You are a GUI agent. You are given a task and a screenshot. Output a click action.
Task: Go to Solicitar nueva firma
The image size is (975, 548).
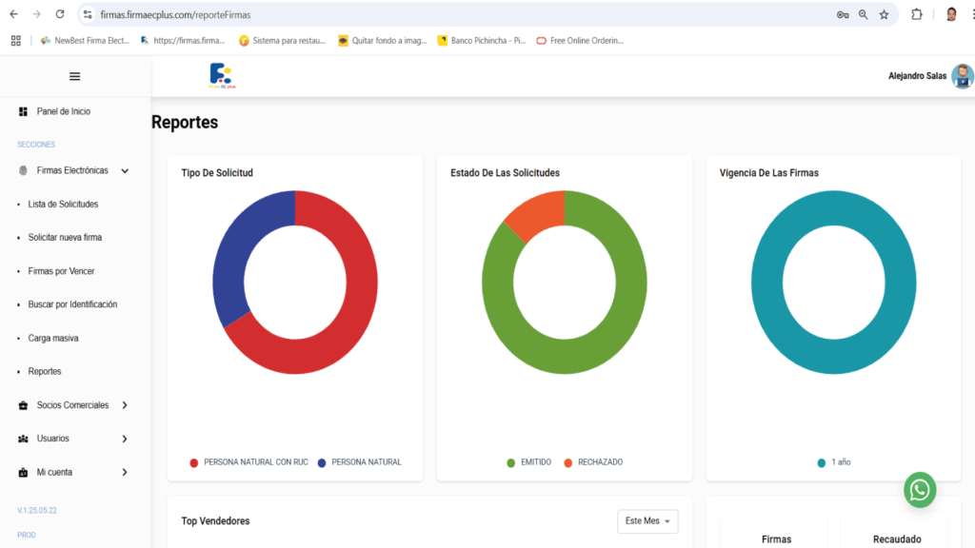pyautogui.click(x=65, y=238)
